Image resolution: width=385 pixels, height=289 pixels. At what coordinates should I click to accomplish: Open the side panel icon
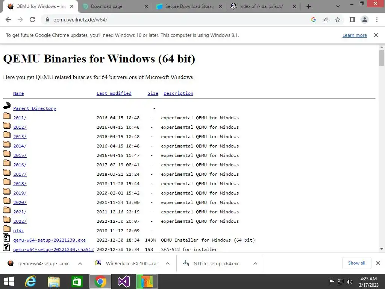pos(353,20)
